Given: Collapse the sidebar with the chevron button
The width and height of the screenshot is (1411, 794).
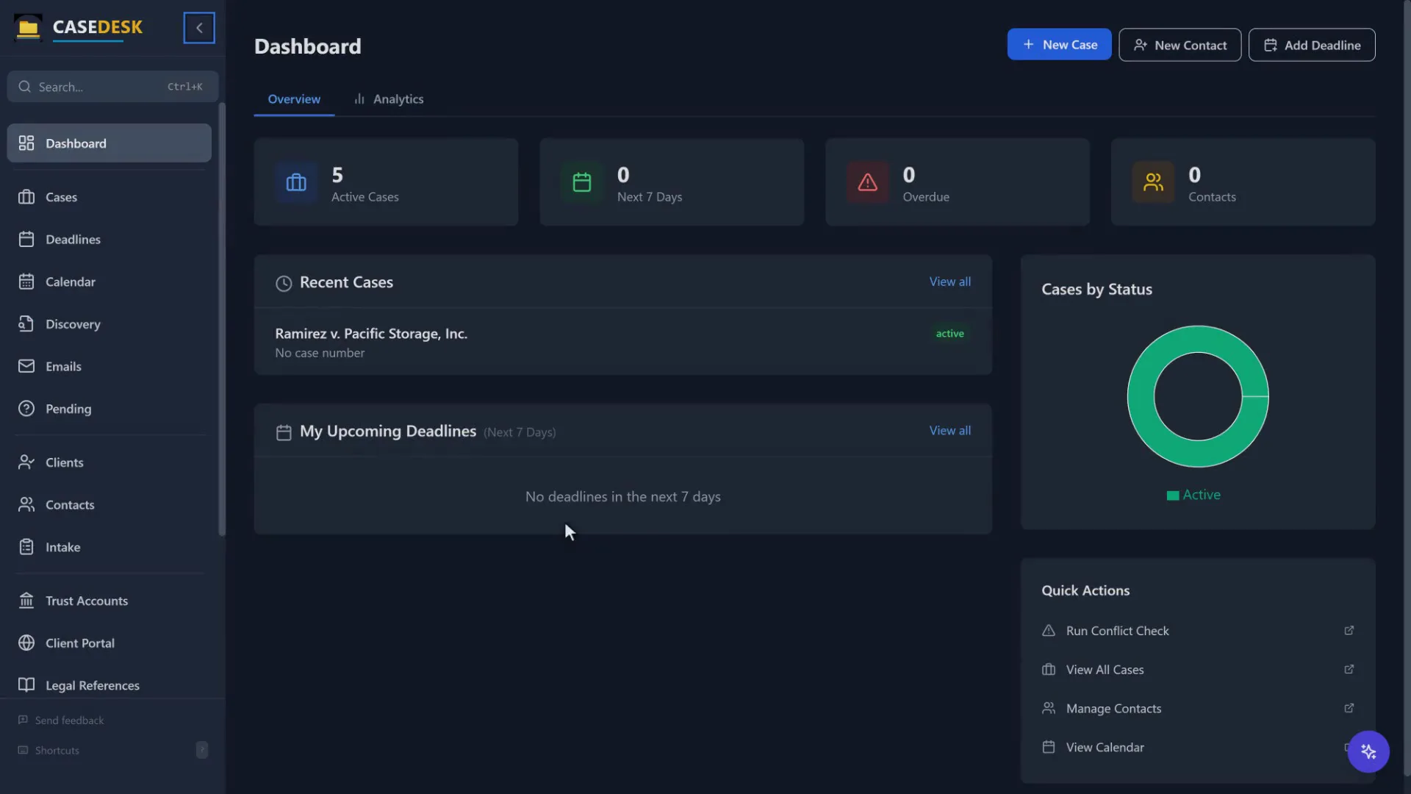Looking at the screenshot, I should pyautogui.click(x=199, y=28).
